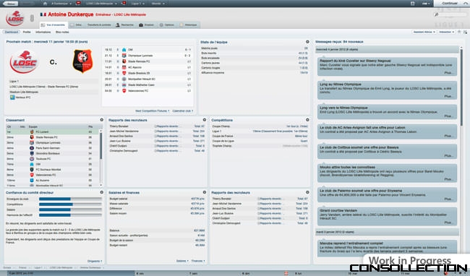This screenshot has height=276, width=470.
Task: Open settings gear of Compétitions panel
Action: (307, 120)
